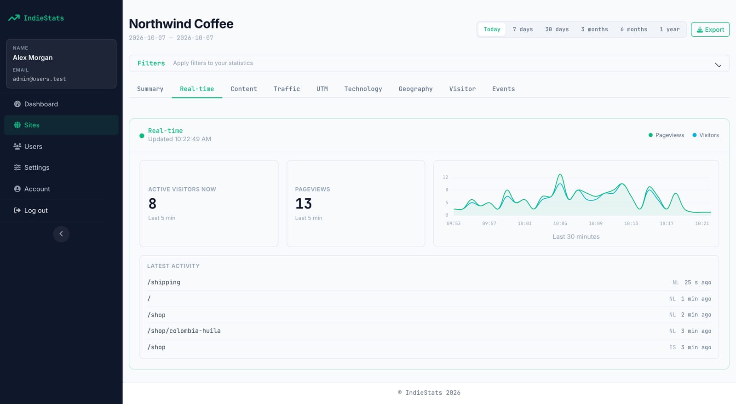This screenshot has width=736, height=404.
Task: Switch to the Geography tab
Action: click(x=416, y=89)
